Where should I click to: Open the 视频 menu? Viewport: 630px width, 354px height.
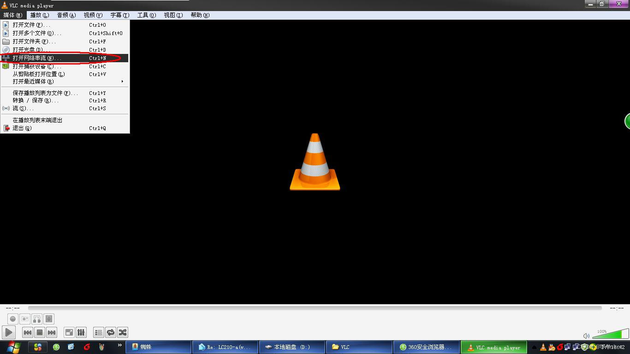point(93,15)
